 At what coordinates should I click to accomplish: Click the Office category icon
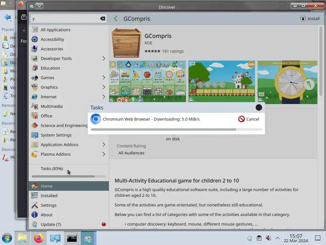tap(35, 116)
